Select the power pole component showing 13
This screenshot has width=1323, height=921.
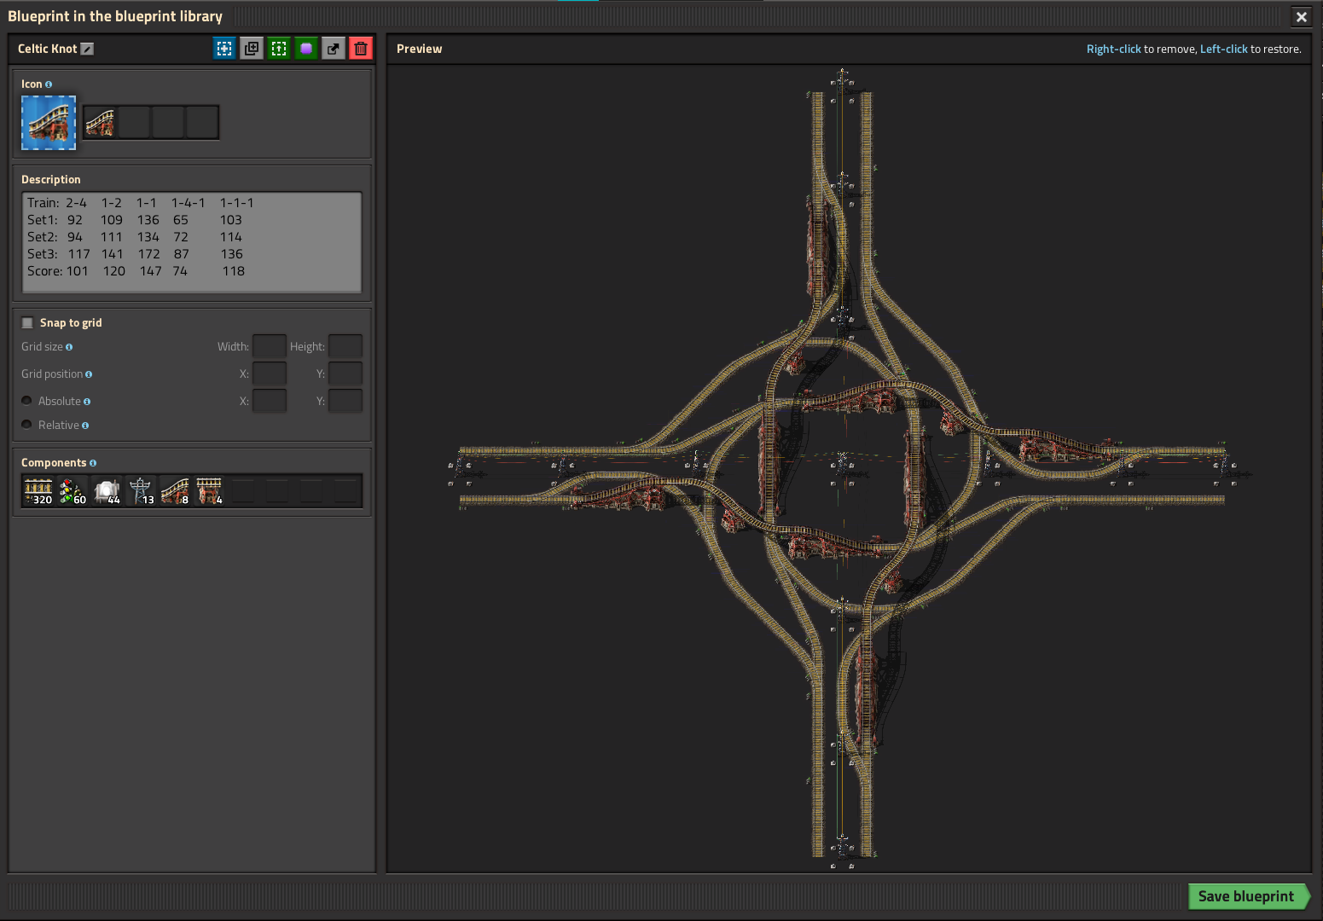click(x=141, y=491)
